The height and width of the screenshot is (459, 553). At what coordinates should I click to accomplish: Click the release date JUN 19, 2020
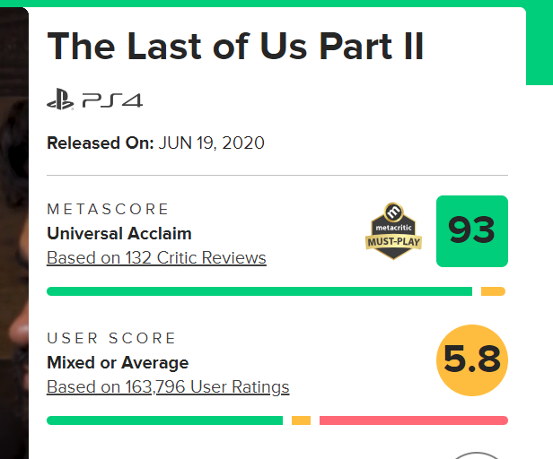(211, 143)
